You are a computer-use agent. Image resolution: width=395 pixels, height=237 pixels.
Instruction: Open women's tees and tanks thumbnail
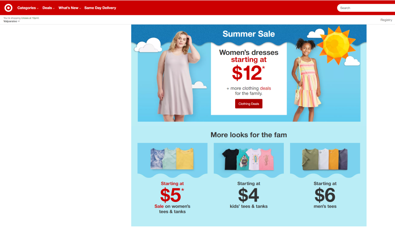tap(172, 159)
